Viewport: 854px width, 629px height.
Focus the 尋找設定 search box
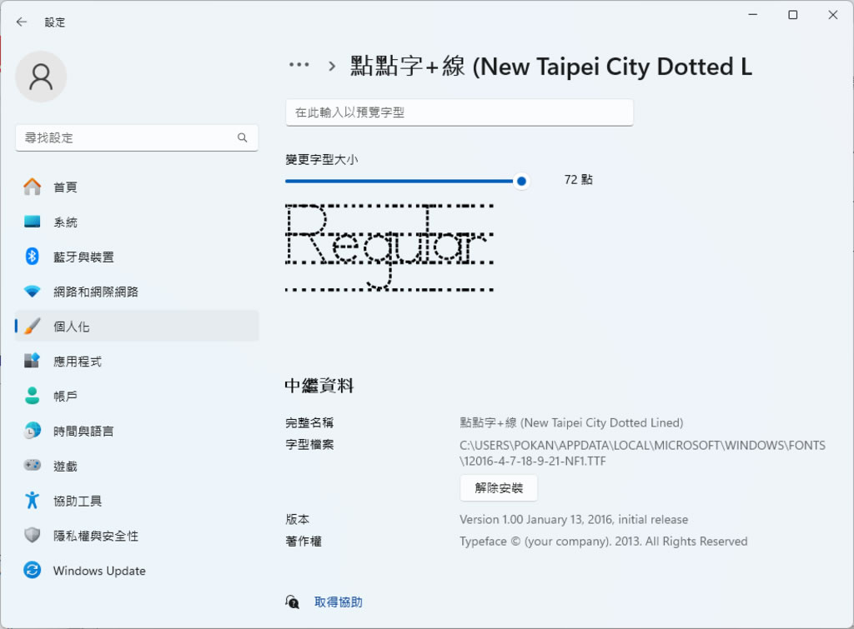(x=125, y=137)
